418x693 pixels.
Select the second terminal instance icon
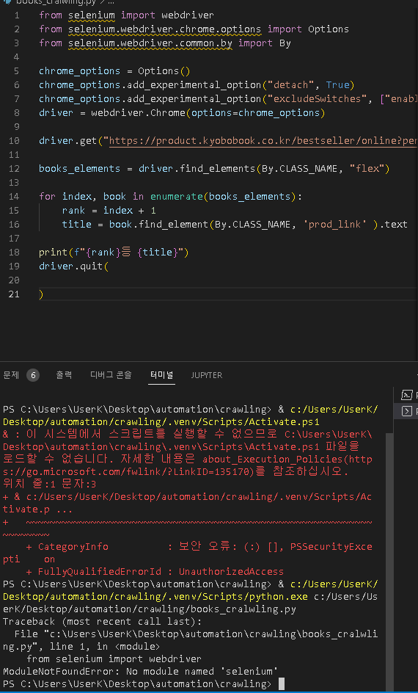406,411
